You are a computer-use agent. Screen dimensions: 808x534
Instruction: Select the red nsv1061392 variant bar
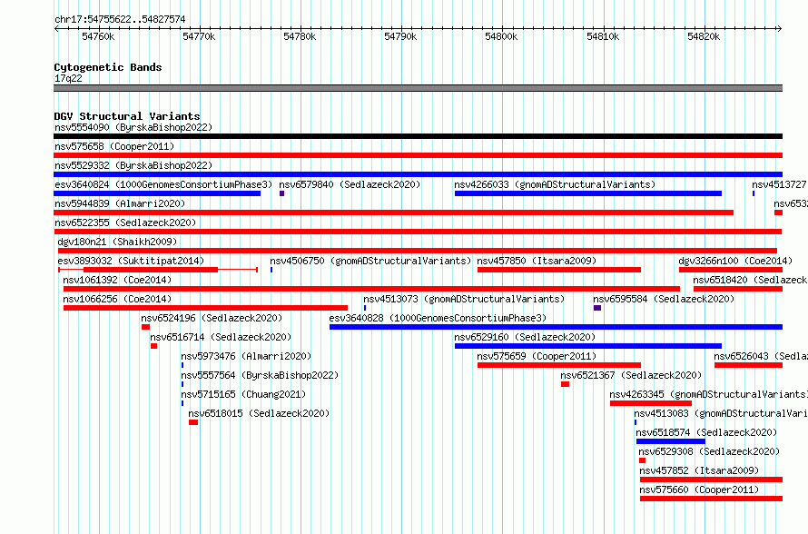click(371, 289)
